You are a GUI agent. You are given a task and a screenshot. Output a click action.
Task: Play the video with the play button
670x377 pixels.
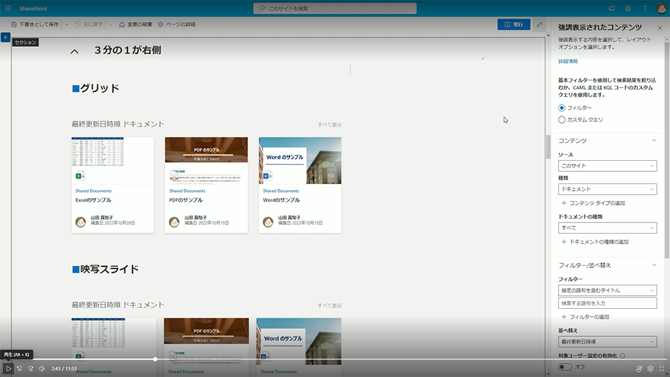click(x=8, y=368)
